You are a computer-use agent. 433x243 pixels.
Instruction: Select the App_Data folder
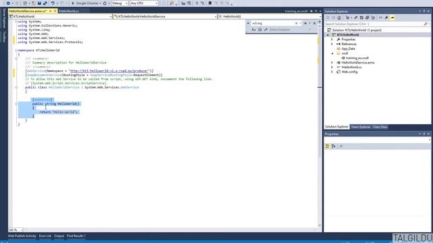[x=348, y=49]
